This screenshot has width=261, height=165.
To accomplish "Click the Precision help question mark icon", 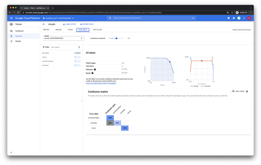I will click(x=95, y=70).
